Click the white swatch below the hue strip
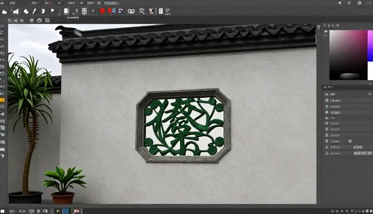373x214 pixels. pyautogui.click(x=371, y=71)
